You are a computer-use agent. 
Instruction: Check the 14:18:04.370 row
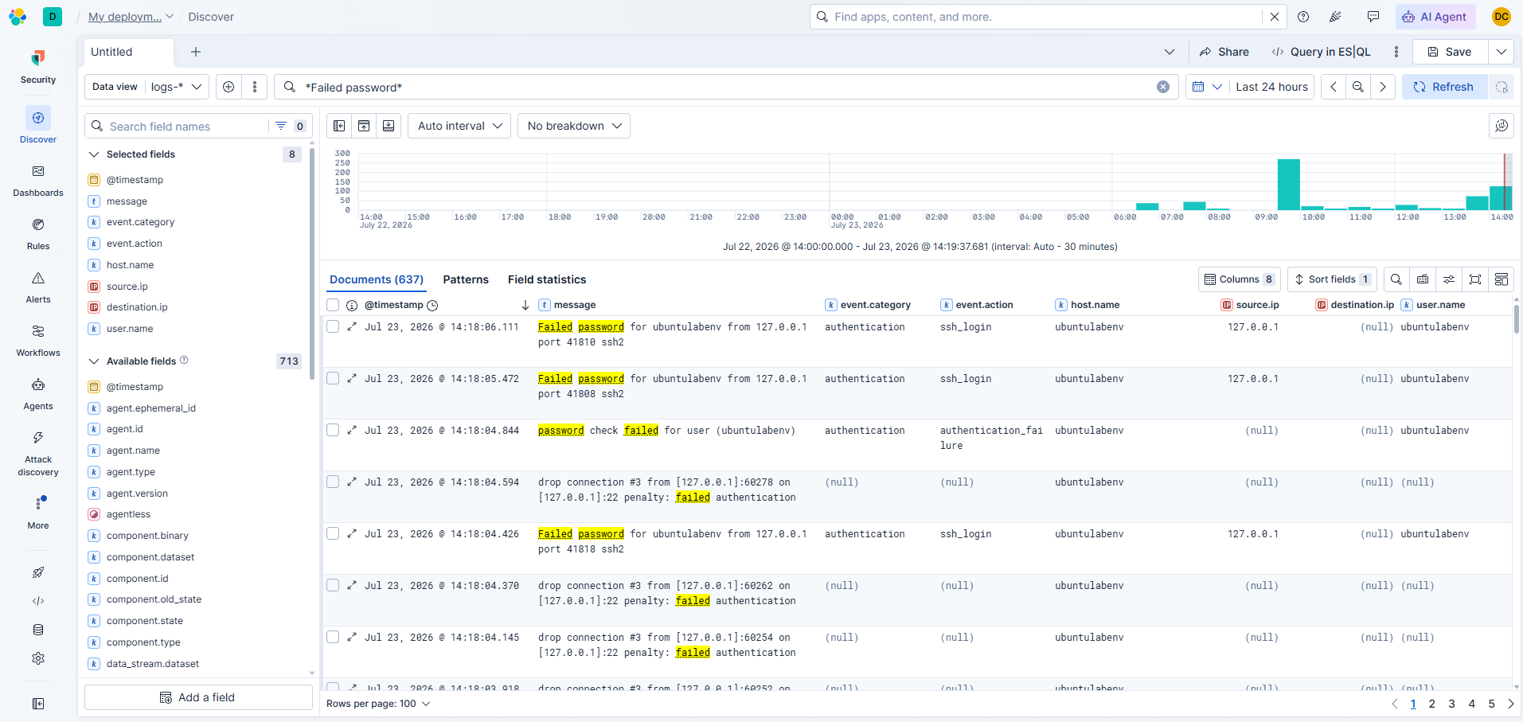[x=333, y=585]
